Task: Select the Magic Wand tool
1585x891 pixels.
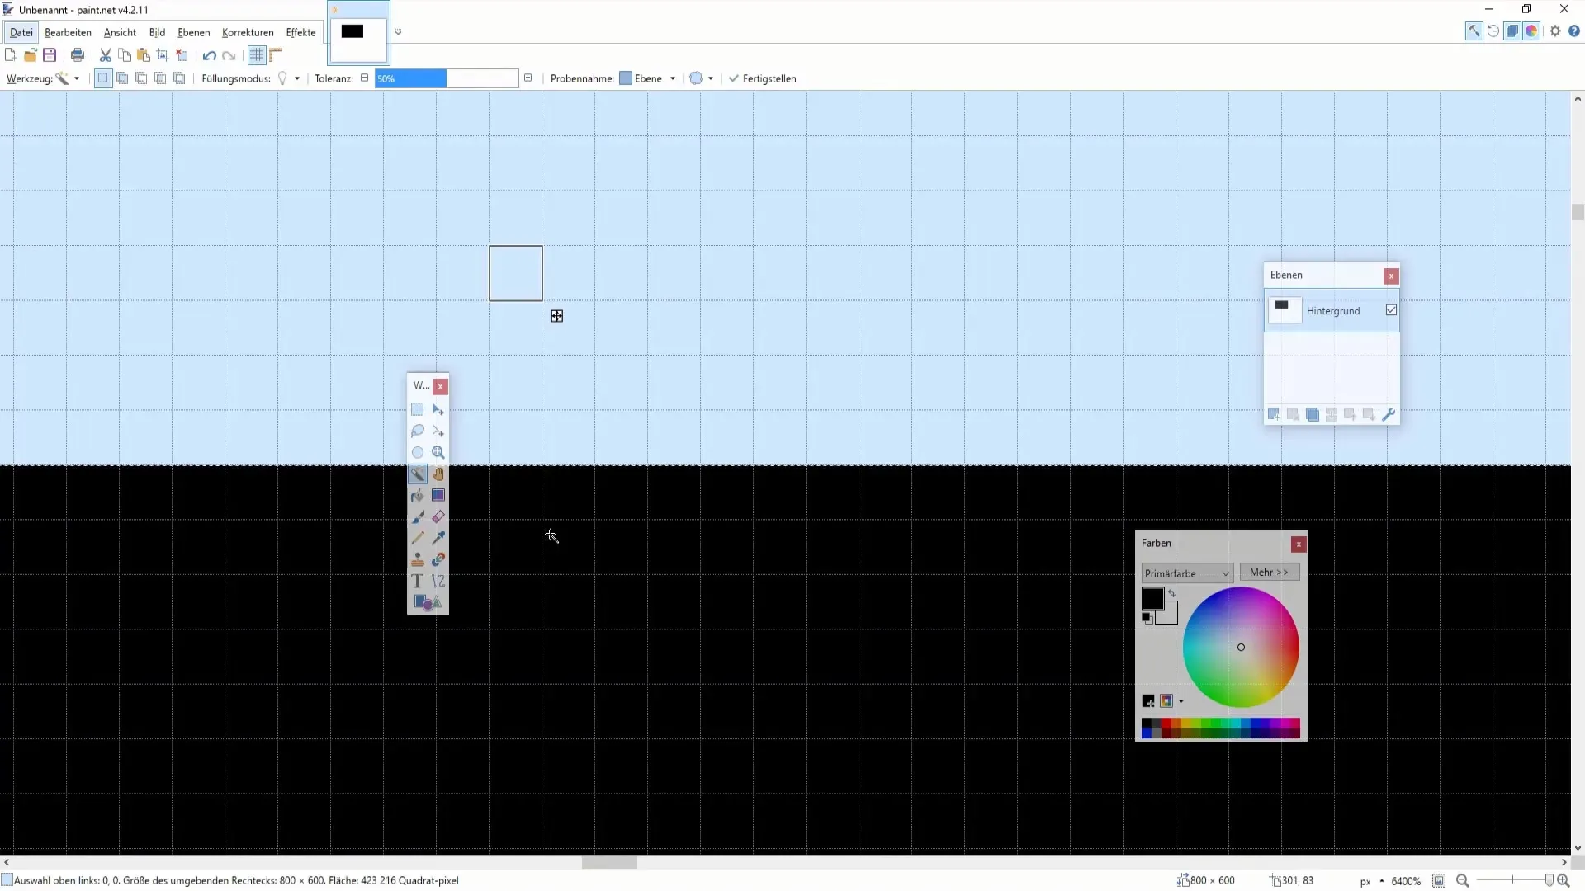Action: click(x=418, y=474)
